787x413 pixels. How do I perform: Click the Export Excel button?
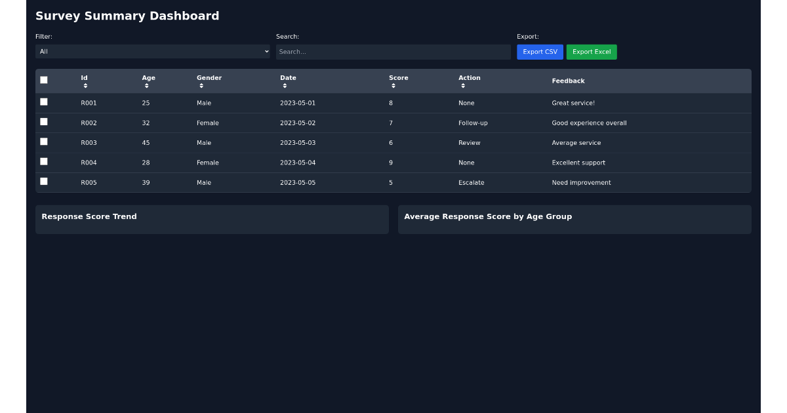click(x=591, y=52)
